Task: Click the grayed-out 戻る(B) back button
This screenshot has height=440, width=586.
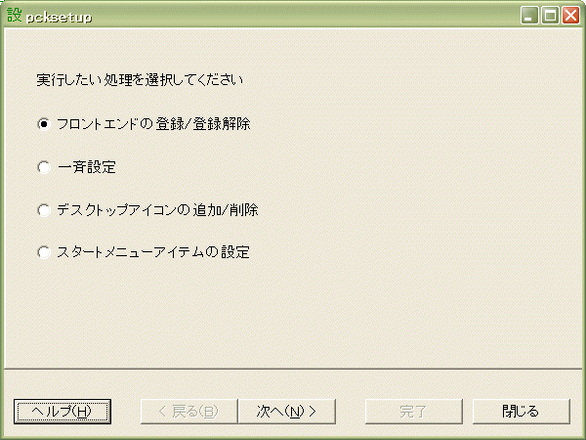Action: point(189,412)
